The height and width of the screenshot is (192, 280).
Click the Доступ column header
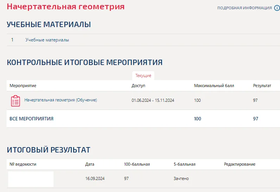138,86
